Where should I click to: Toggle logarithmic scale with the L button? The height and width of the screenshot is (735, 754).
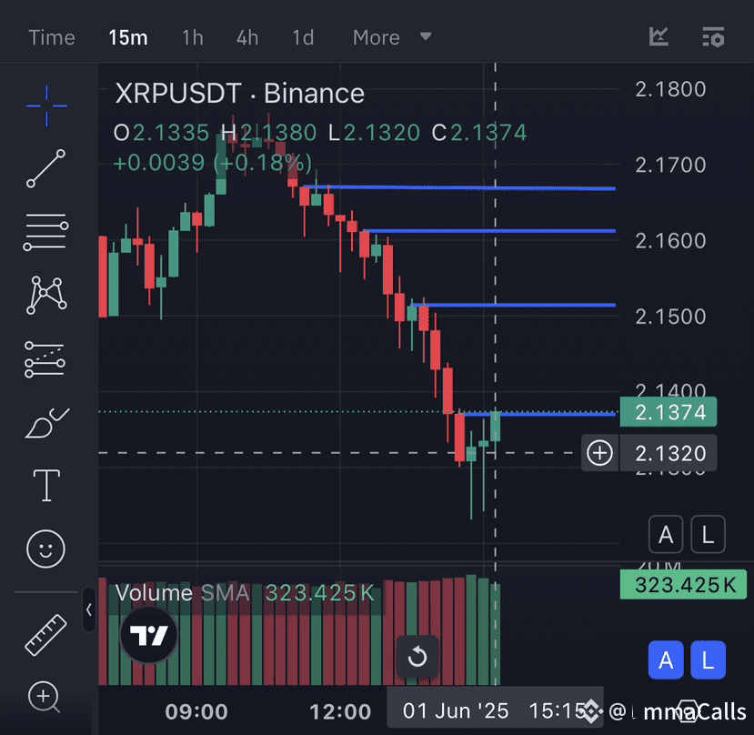(709, 535)
